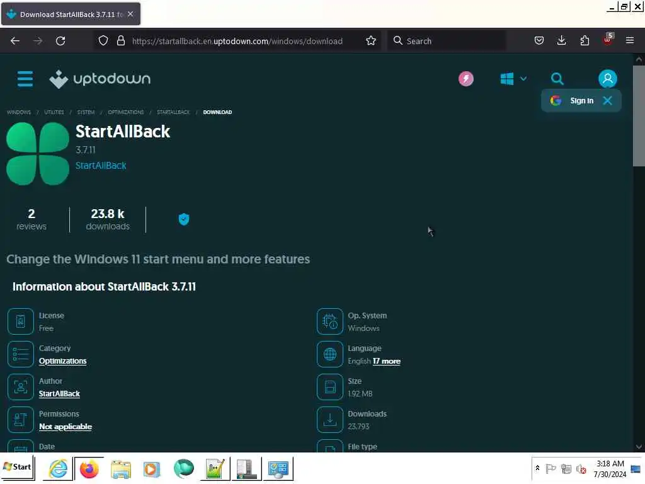This screenshot has width=645, height=484.
Task: Open the pink lightning Turbo icon
Action: [465, 79]
